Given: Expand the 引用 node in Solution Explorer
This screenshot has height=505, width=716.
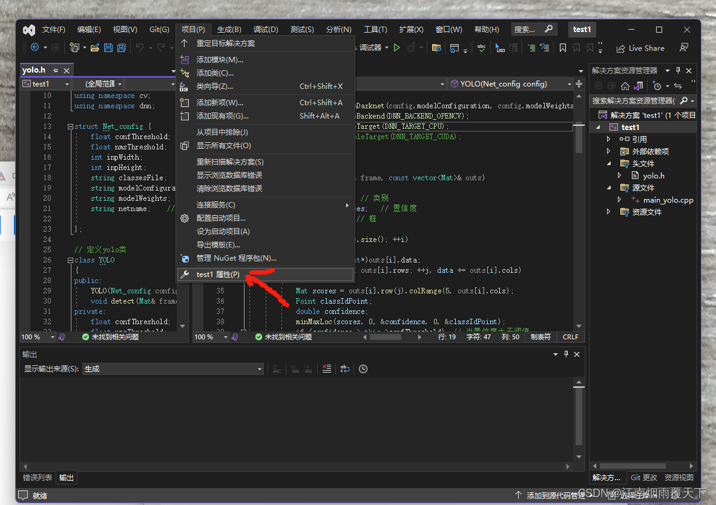Looking at the screenshot, I should click(608, 138).
